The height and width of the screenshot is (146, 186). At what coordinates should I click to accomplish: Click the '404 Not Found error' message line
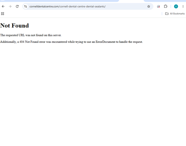[71, 42]
